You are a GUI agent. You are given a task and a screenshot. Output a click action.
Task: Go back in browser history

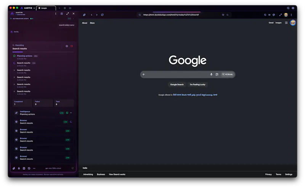click(91, 15)
